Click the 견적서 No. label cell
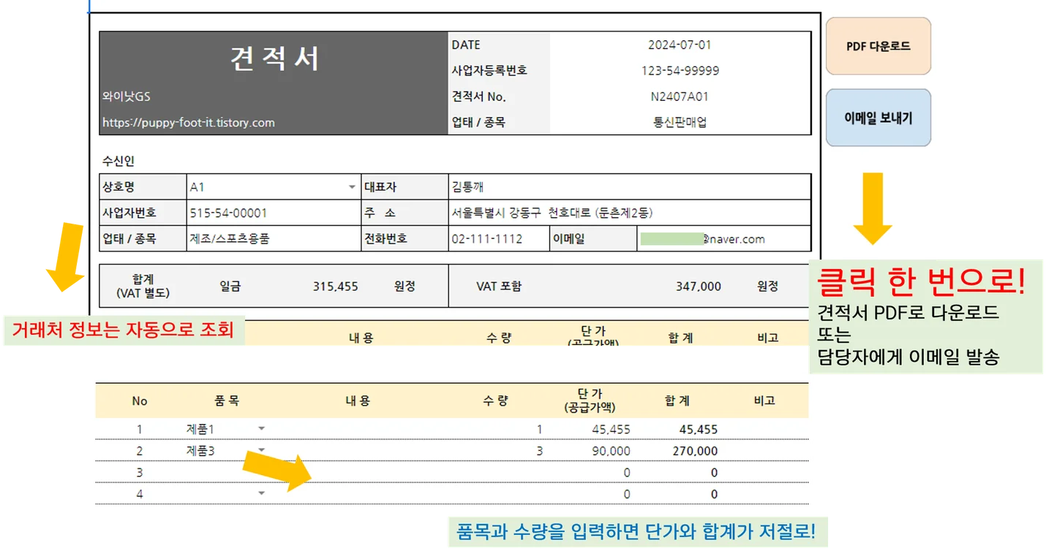1046x554 pixels. pyautogui.click(x=499, y=96)
